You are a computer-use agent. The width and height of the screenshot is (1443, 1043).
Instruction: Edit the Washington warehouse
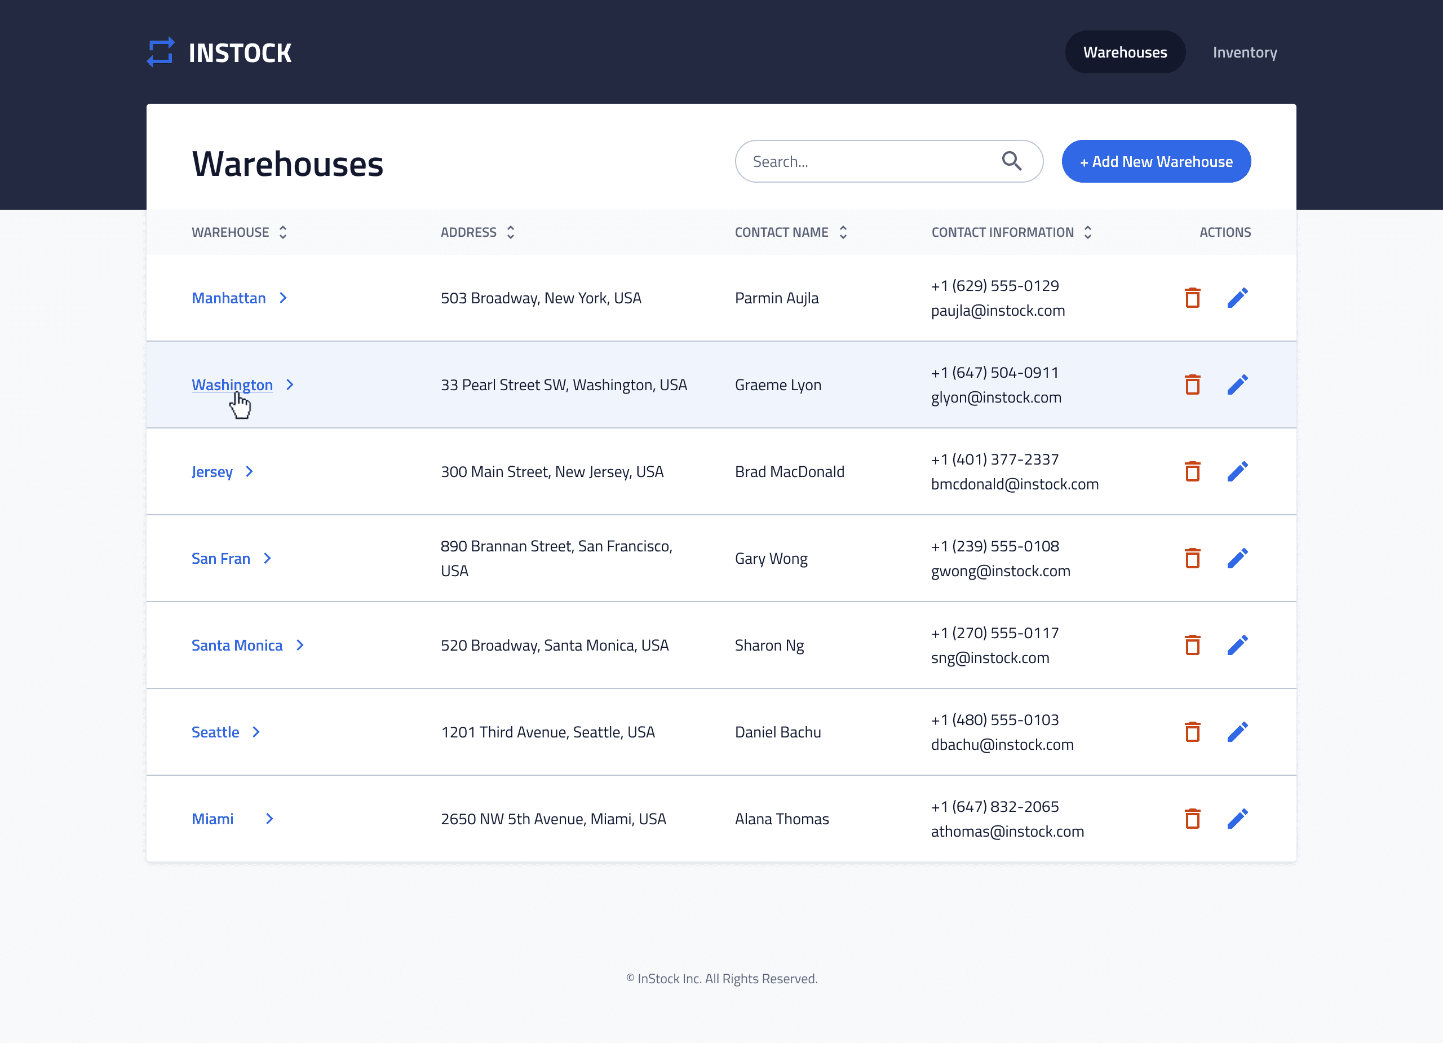point(1237,385)
